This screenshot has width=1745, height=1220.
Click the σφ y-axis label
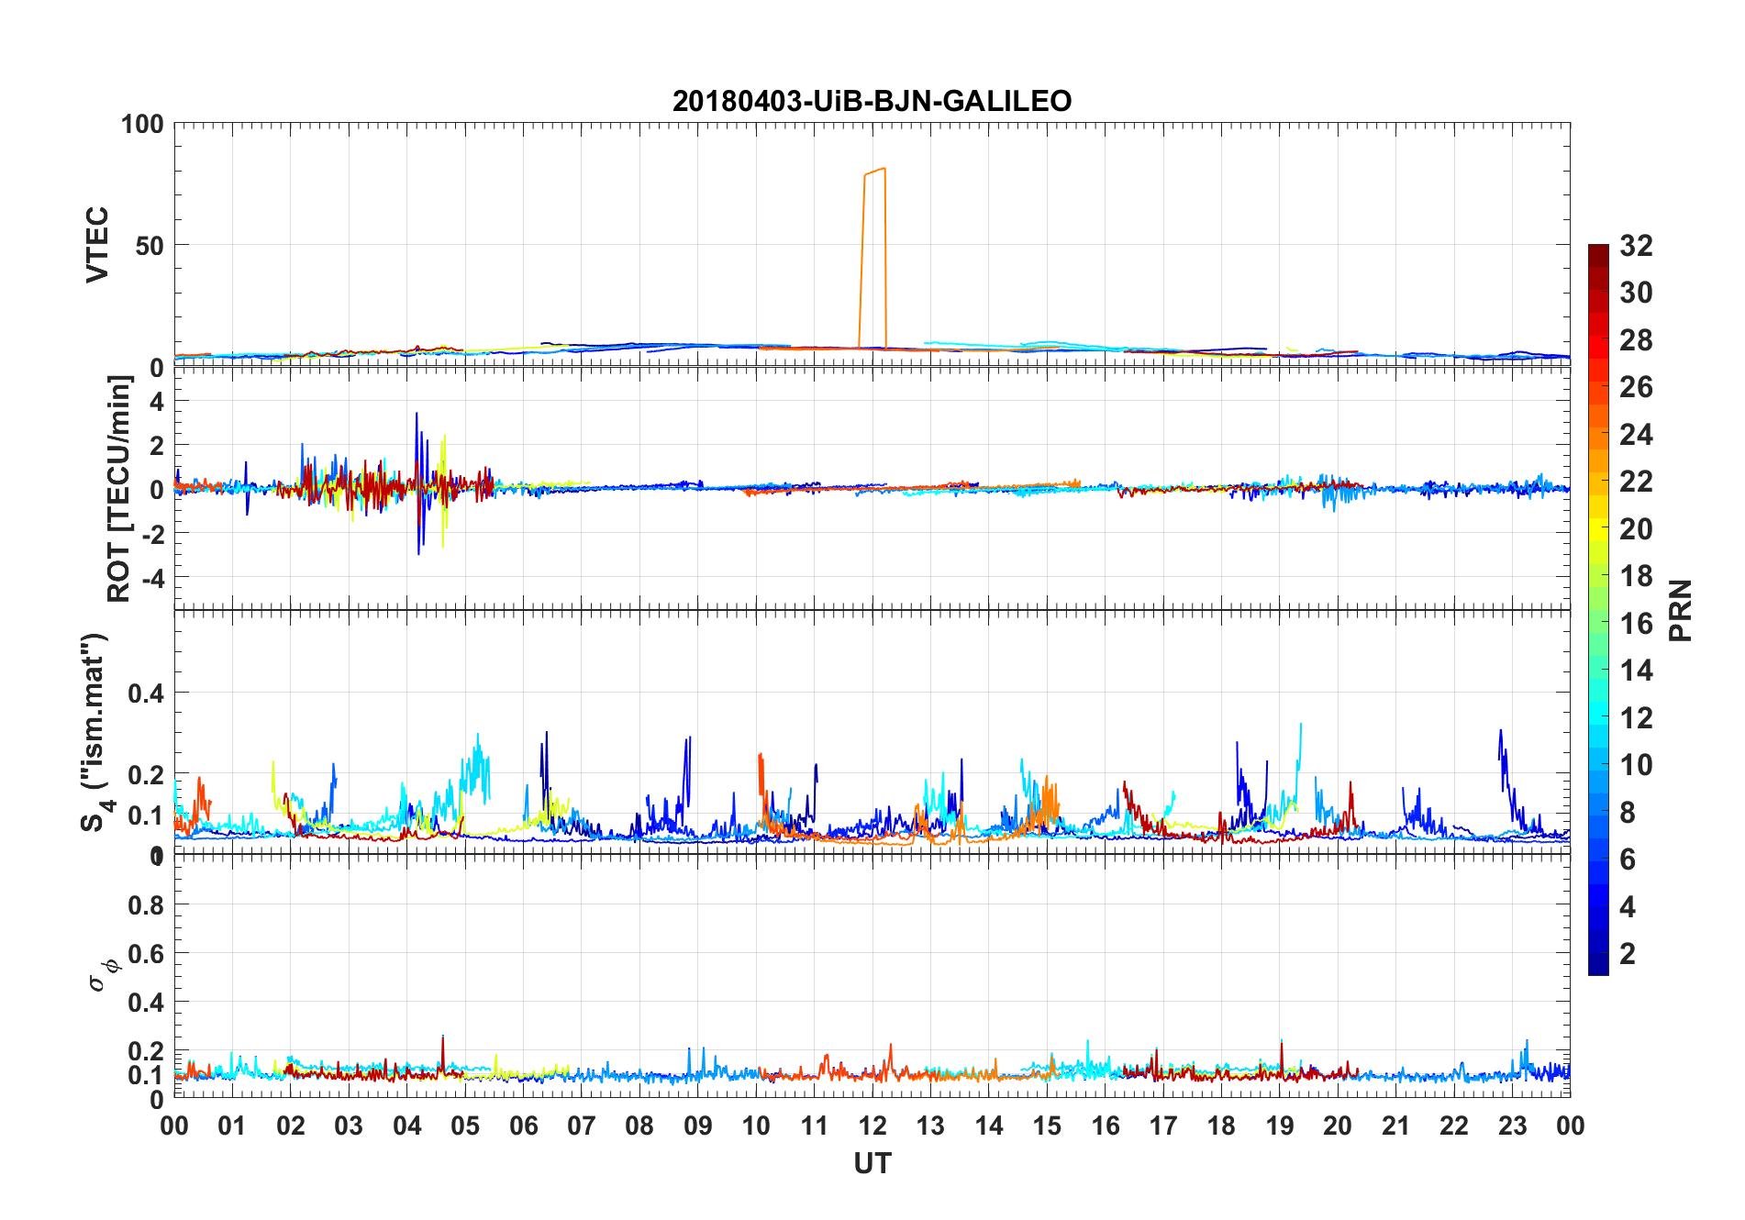tap(103, 974)
